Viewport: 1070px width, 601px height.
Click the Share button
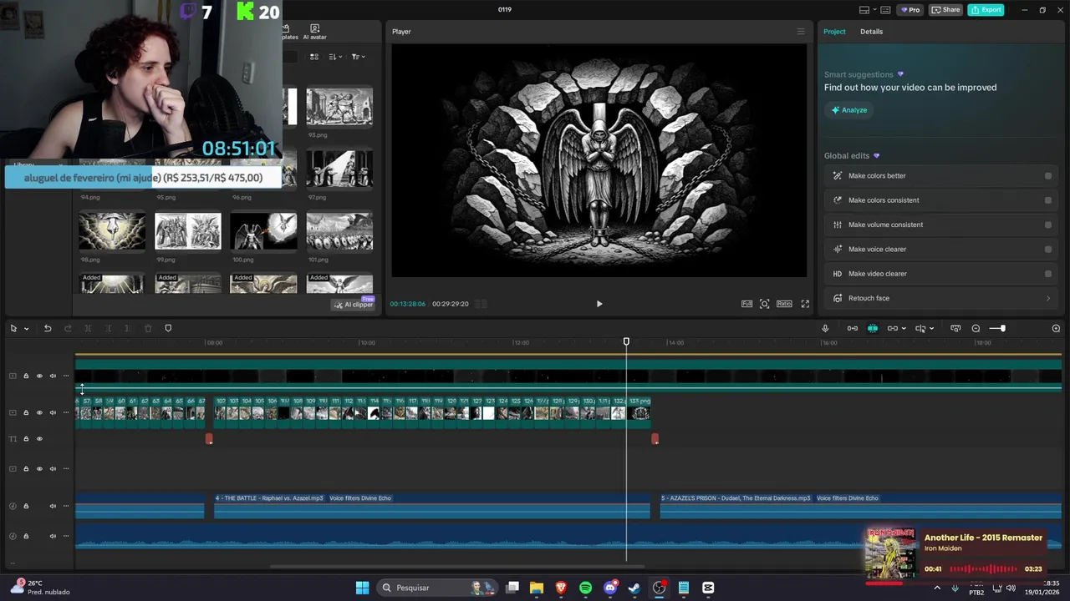click(945, 10)
